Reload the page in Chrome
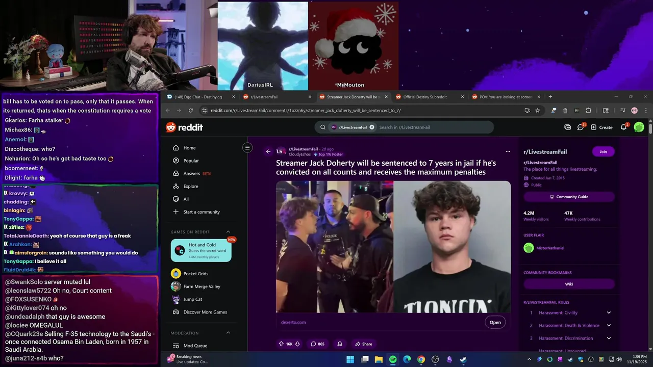The width and height of the screenshot is (653, 367). coord(190,110)
